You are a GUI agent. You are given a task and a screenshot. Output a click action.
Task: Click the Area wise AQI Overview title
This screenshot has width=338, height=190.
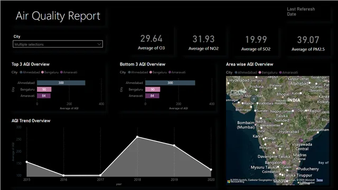coord(249,64)
